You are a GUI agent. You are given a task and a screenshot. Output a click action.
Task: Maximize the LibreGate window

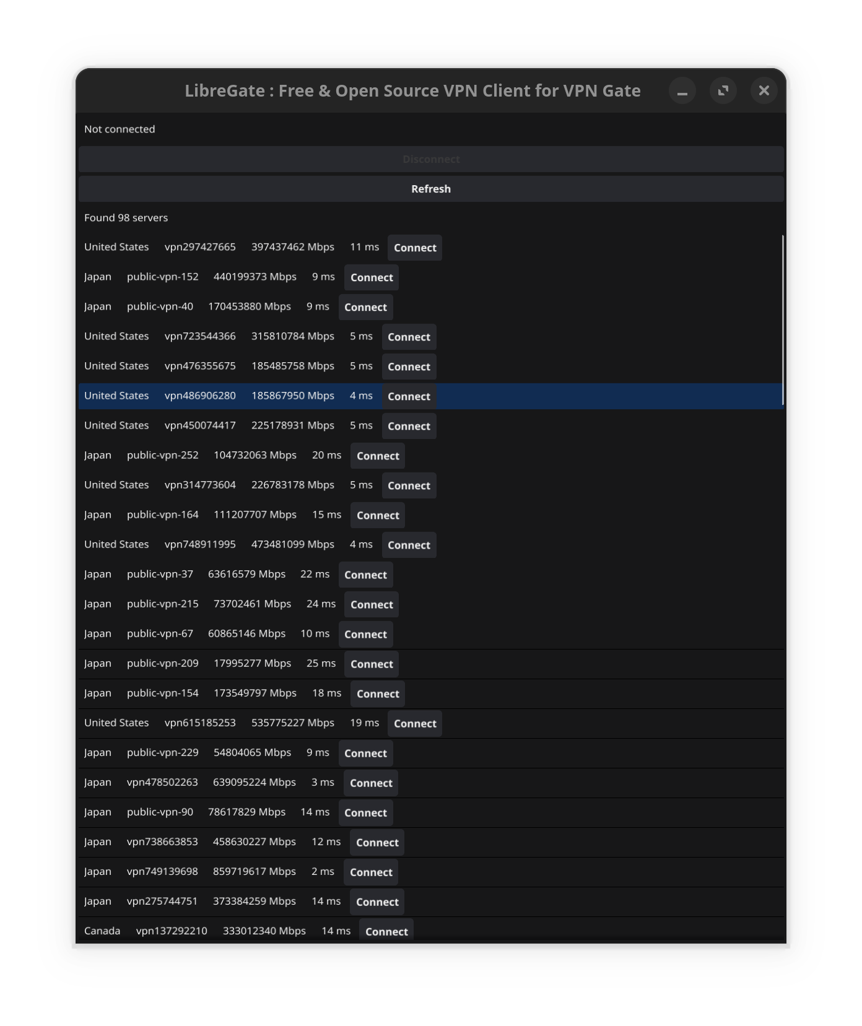click(723, 91)
